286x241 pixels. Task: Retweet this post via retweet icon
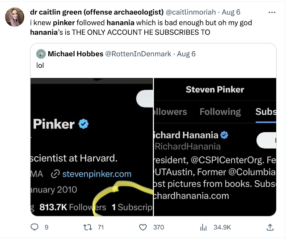88,227
